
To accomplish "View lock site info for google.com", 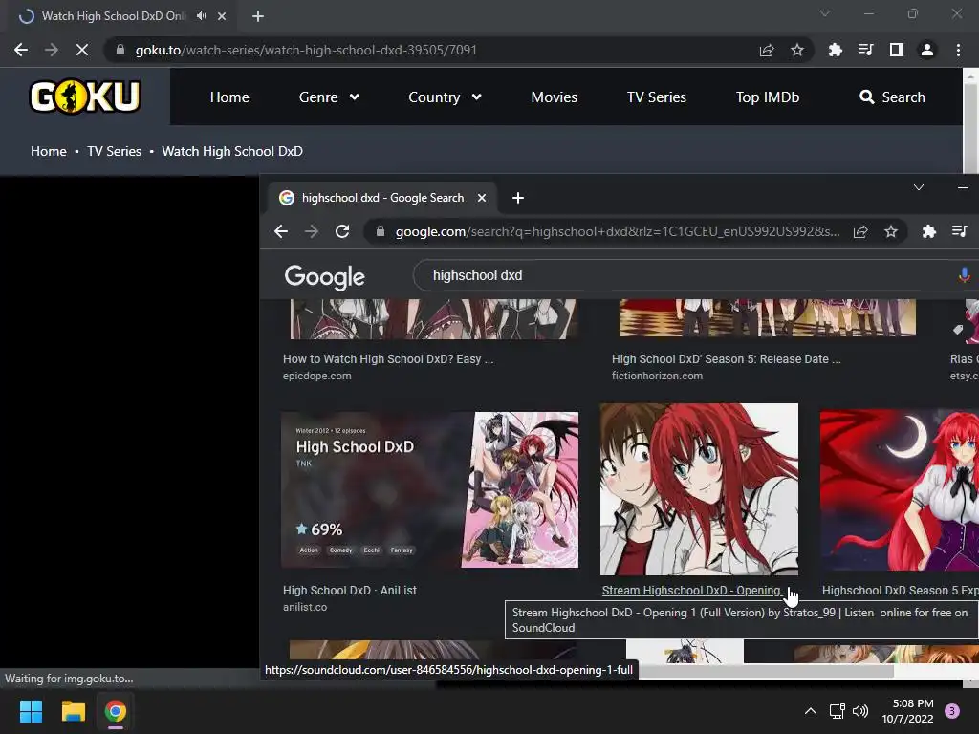I will [x=381, y=231].
